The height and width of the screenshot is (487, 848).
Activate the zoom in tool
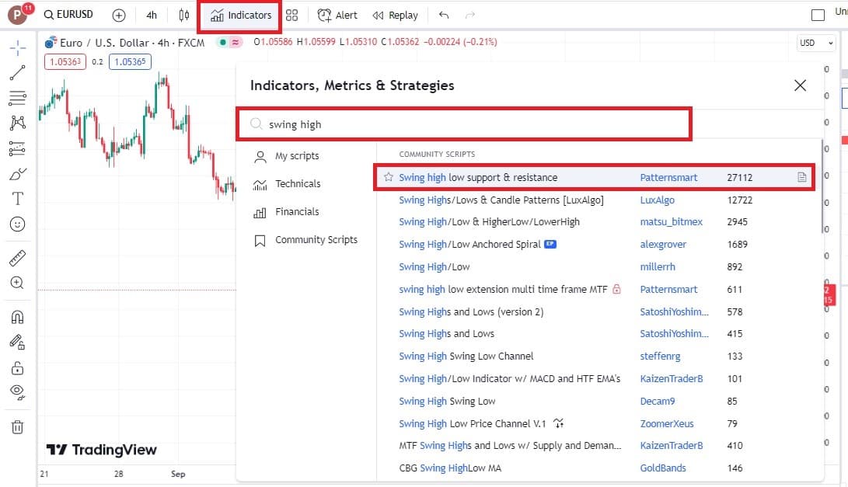point(17,283)
